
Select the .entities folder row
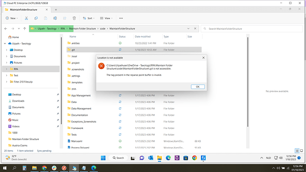(x=134, y=43)
